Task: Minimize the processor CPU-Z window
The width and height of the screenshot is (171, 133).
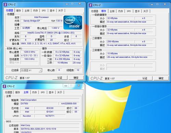Action: [67, 4]
